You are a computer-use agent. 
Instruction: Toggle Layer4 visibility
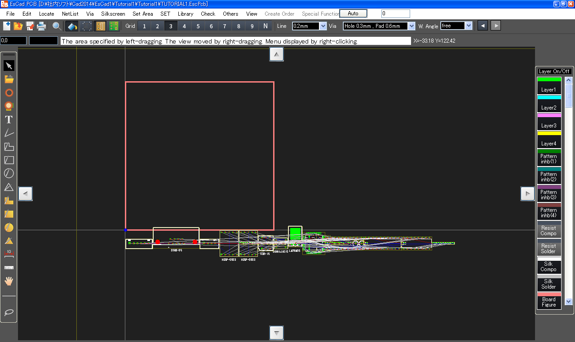tap(549, 139)
